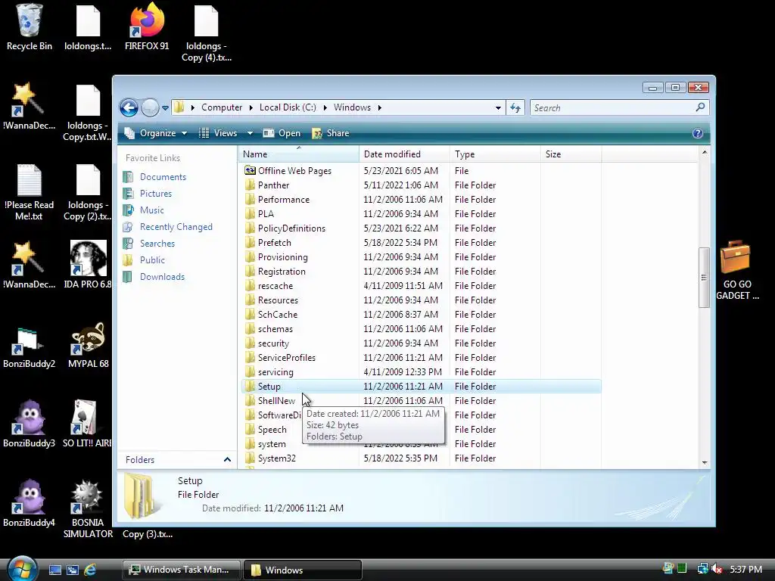Click the green Task Manager tray icon
Image resolution: width=775 pixels, height=581 pixels.
click(682, 569)
